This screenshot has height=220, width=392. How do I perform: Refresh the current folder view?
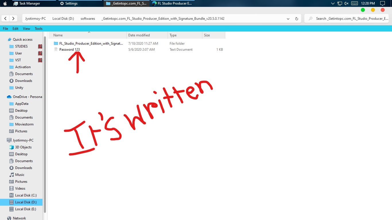pyautogui.click(x=296, y=19)
